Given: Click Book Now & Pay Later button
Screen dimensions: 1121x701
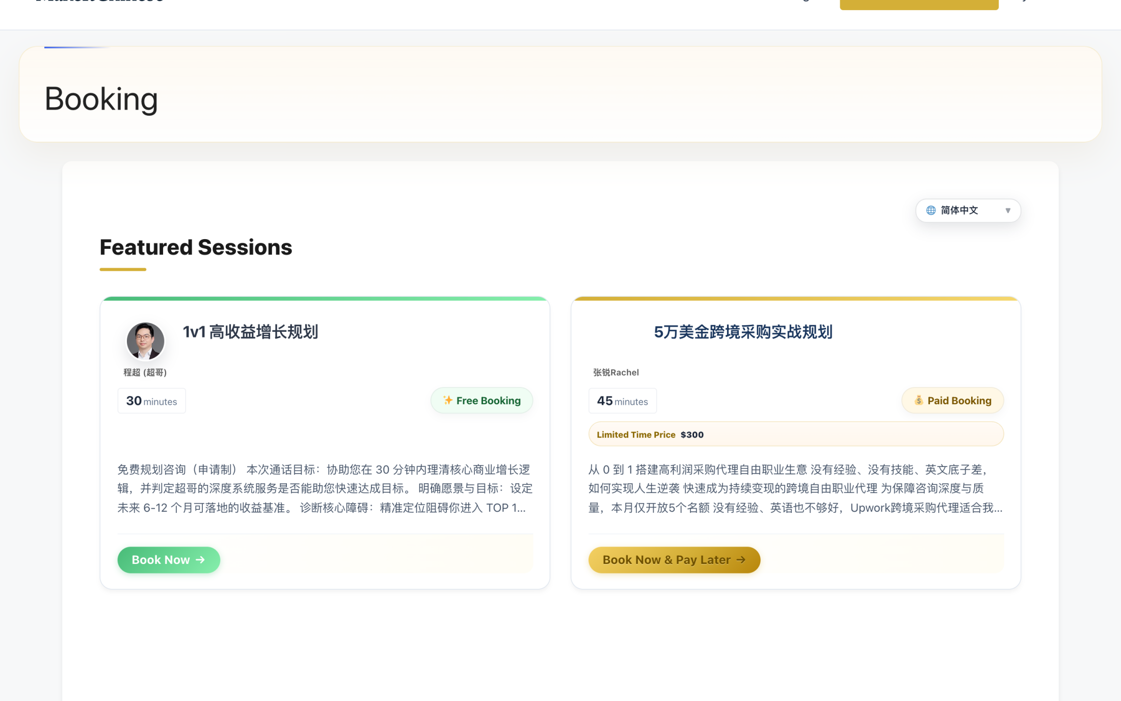Looking at the screenshot, I should (674, 560).
